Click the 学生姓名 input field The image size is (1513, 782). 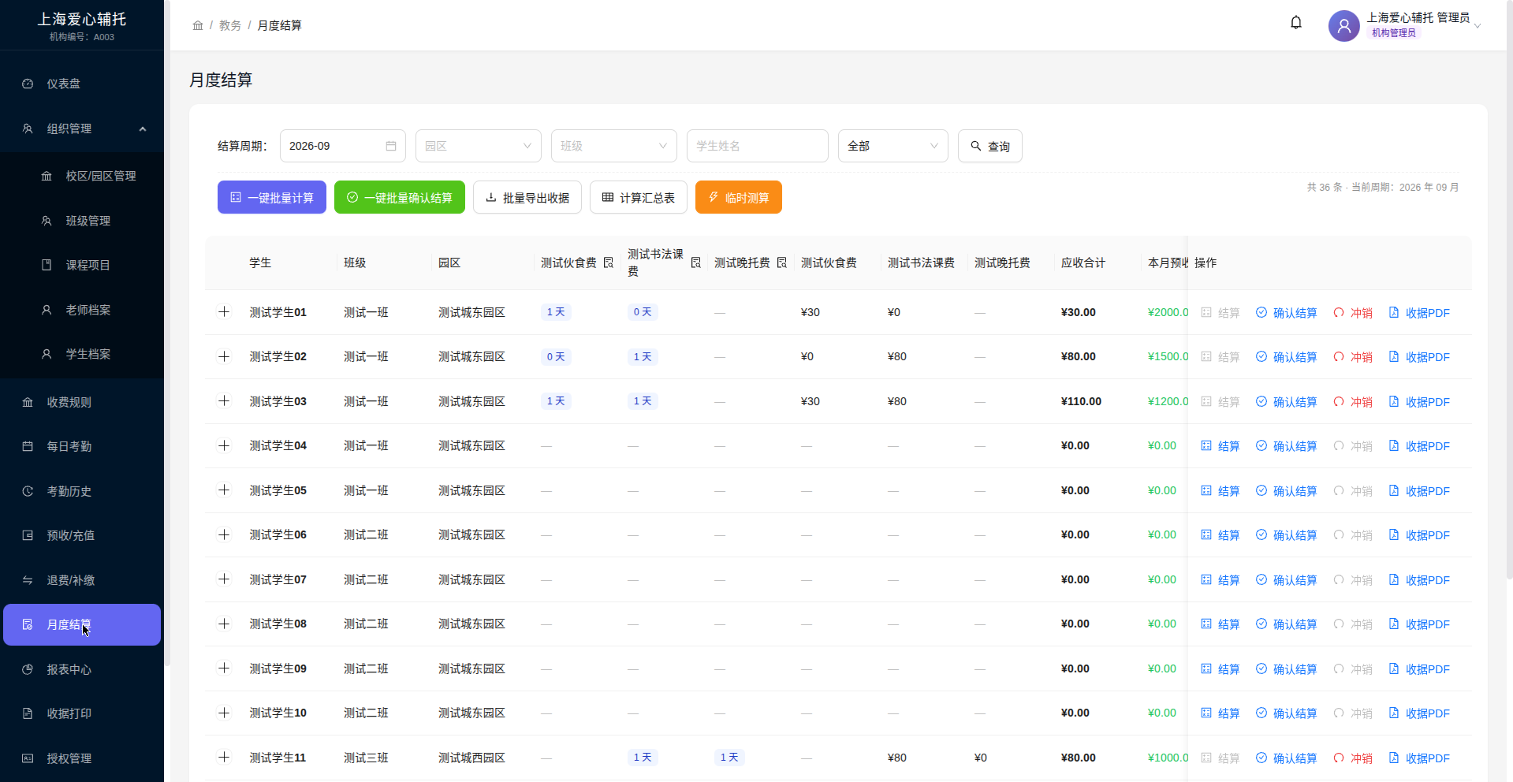758,146
